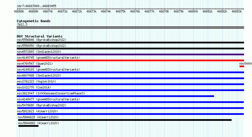
Task: Click the long red bar under nsv4149745
Action: point(130,60)
